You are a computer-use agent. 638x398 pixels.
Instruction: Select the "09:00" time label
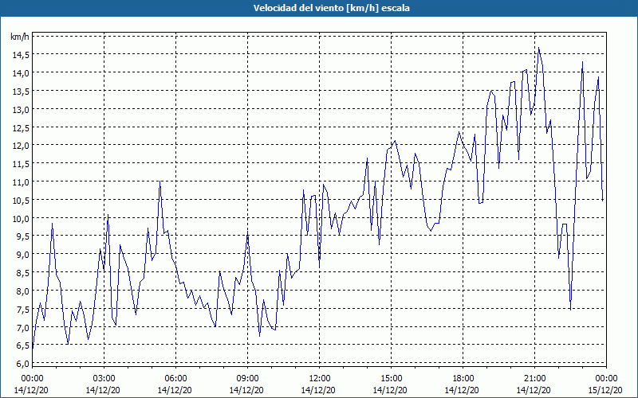point(247,379)
